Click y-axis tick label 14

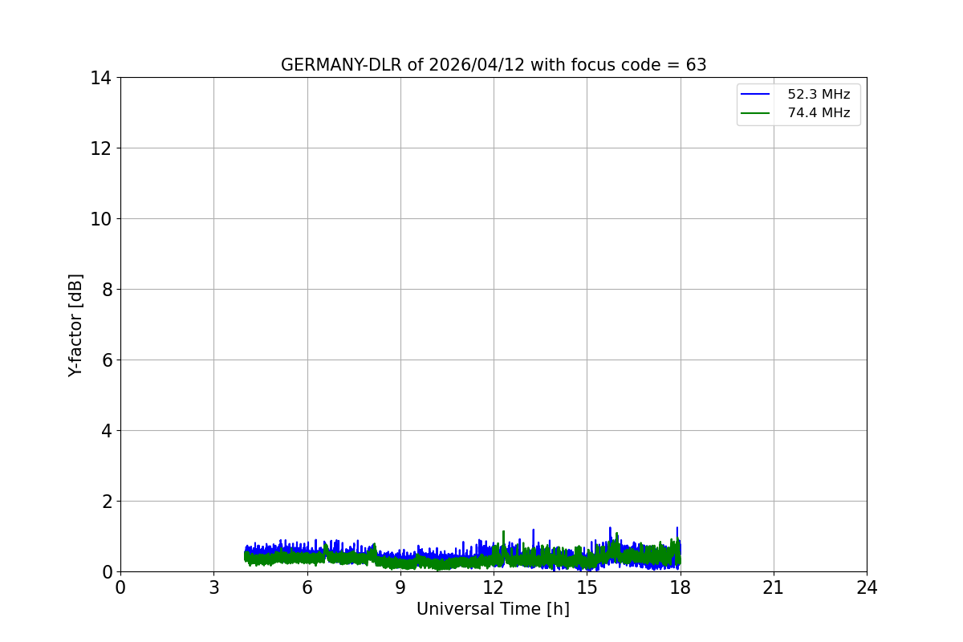pyautogui.click(x=101, y=78)
